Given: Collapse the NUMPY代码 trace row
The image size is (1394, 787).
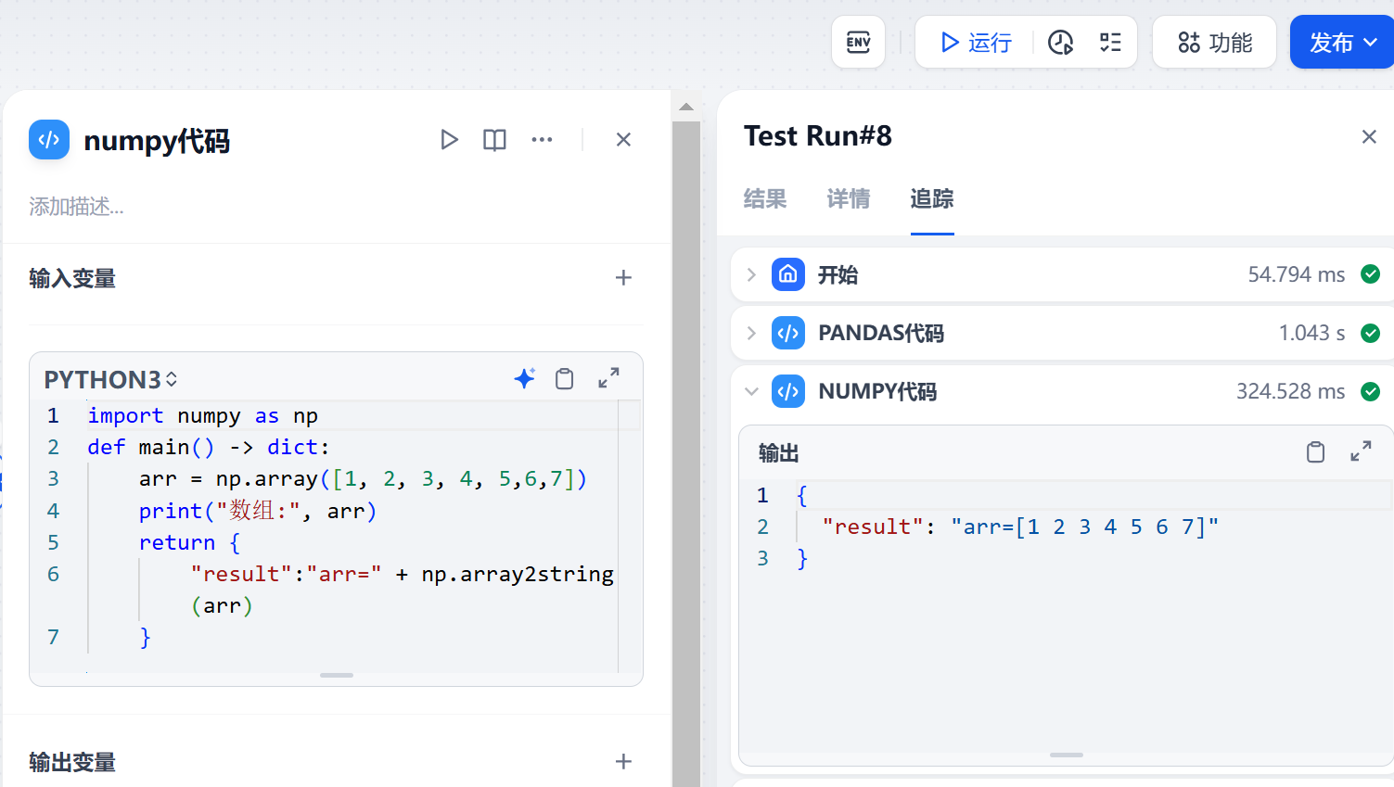Looking at the screenshot, I should pyautogui.click(x=751, y=391).
